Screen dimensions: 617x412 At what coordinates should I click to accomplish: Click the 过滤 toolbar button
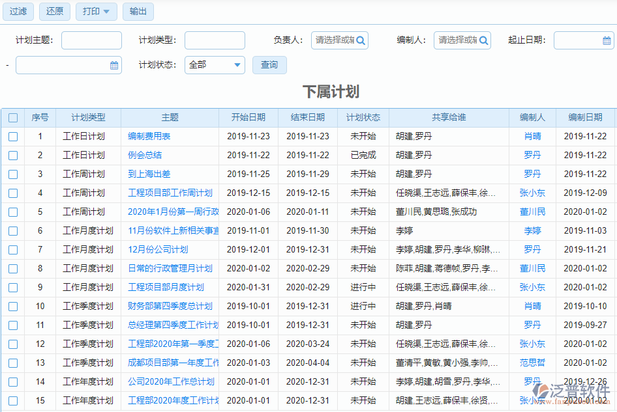coord(18,11)
